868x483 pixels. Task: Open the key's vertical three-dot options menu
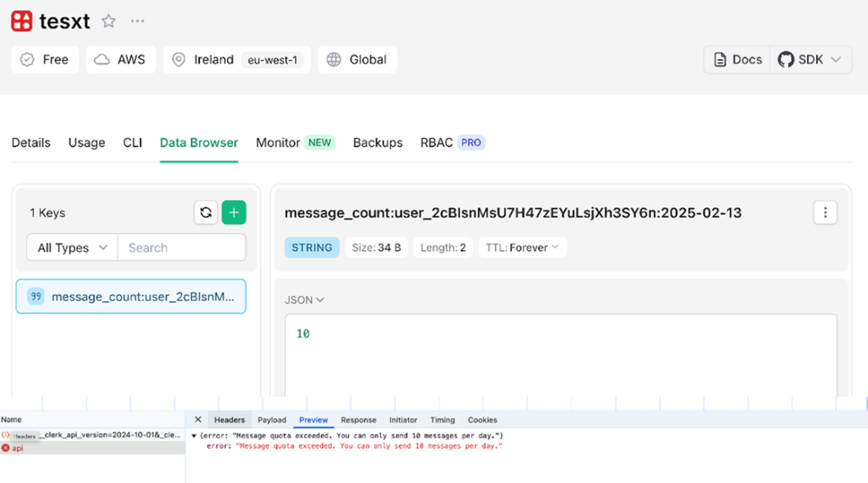[825, 212]
